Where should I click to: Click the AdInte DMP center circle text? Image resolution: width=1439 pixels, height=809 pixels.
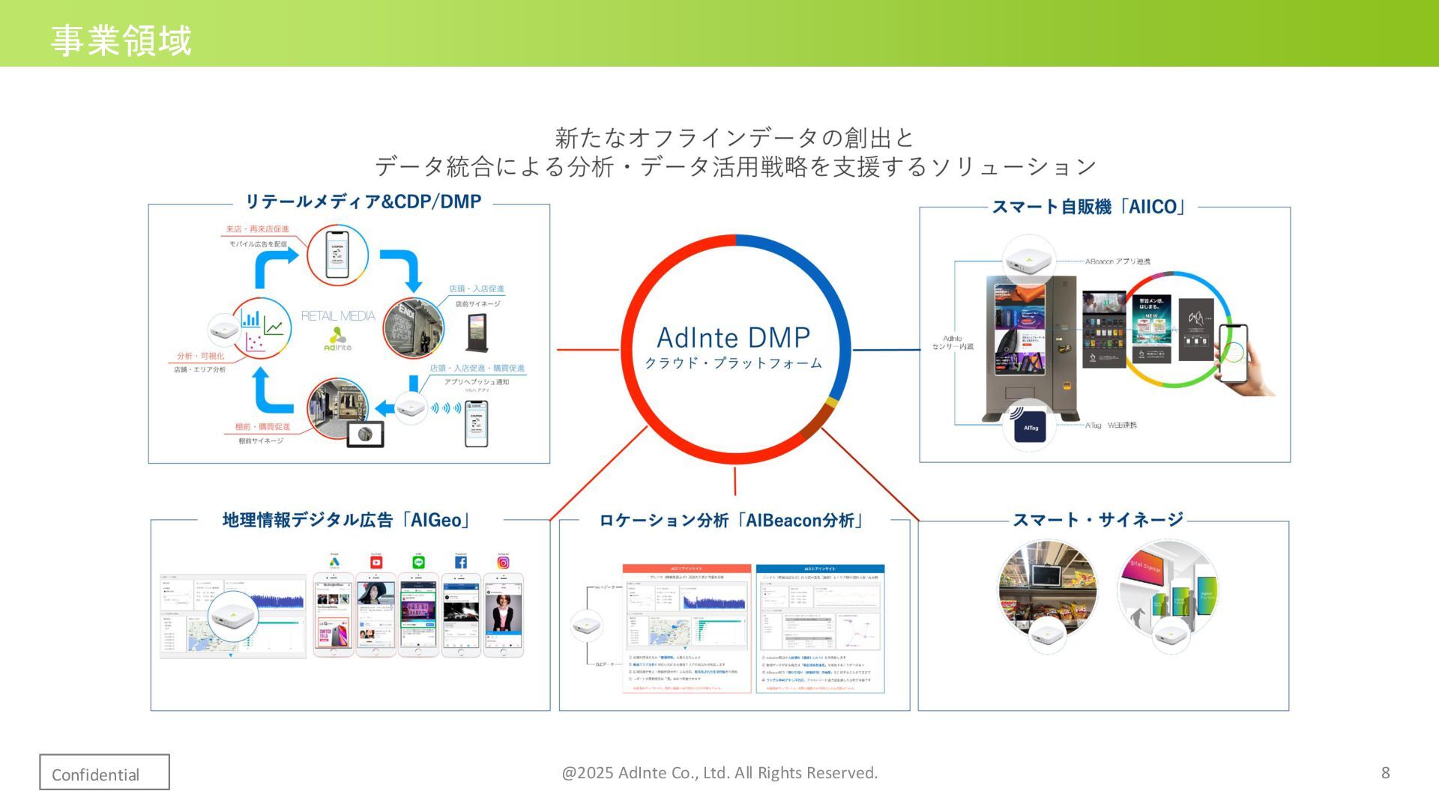pyautogui.click(x=734, y=339)
